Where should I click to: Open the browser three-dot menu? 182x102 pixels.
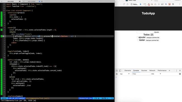[x=180, y=4]
